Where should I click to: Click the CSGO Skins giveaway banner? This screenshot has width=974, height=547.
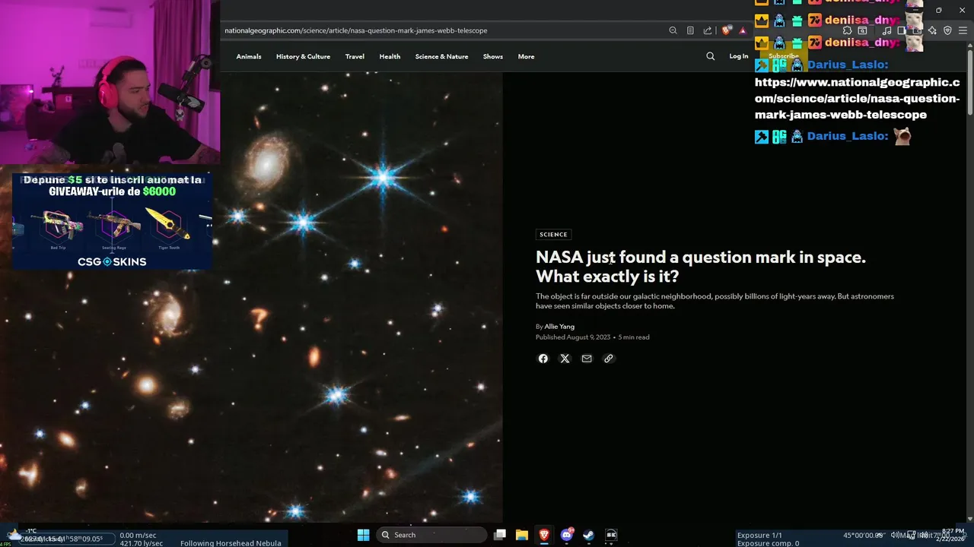[112, 221]
